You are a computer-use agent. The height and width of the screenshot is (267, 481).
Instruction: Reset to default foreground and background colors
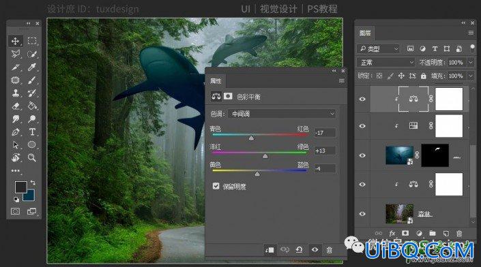pyautogui.click(x=16, y=200)
